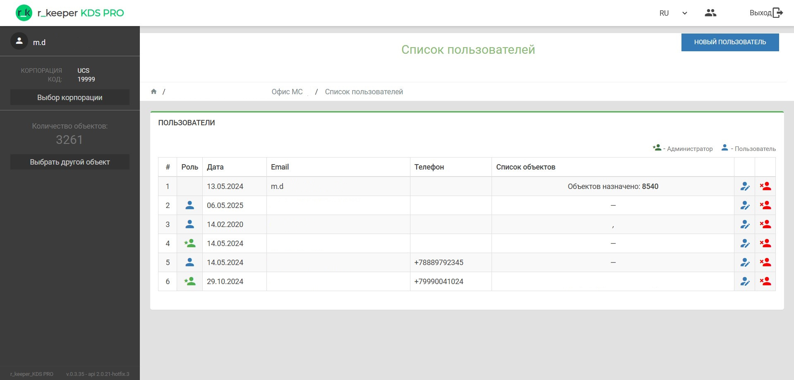The height and width of the screenshot is (380, 794).
Task: Open the users group icon in header
Action: (710, 13)
